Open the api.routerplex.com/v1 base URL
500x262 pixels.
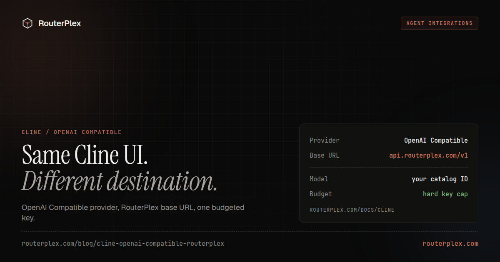(428, 156)
